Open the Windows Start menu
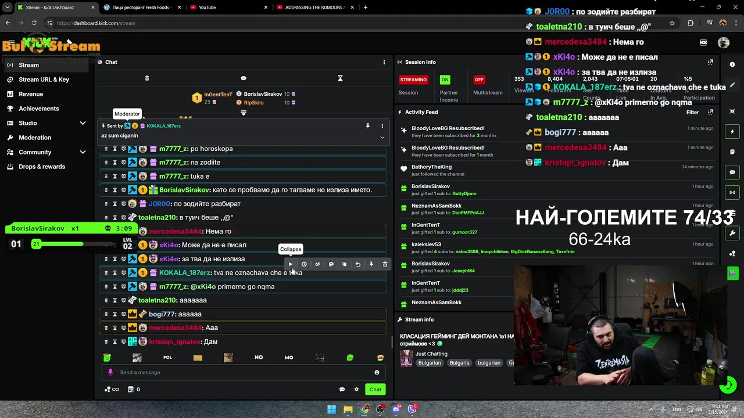The image size is (744, 418). (x=331, y=409)
